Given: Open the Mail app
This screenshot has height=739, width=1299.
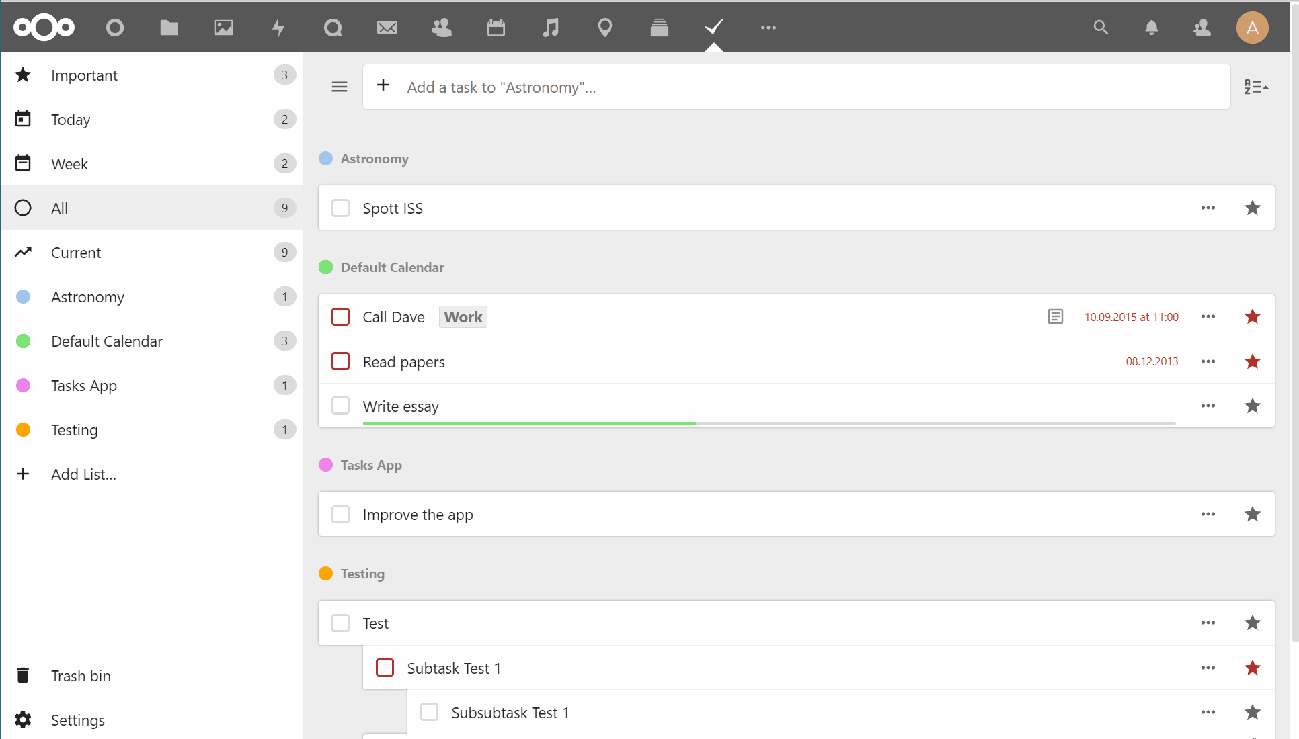Looking at the screenshot, I should pos(387,28).
